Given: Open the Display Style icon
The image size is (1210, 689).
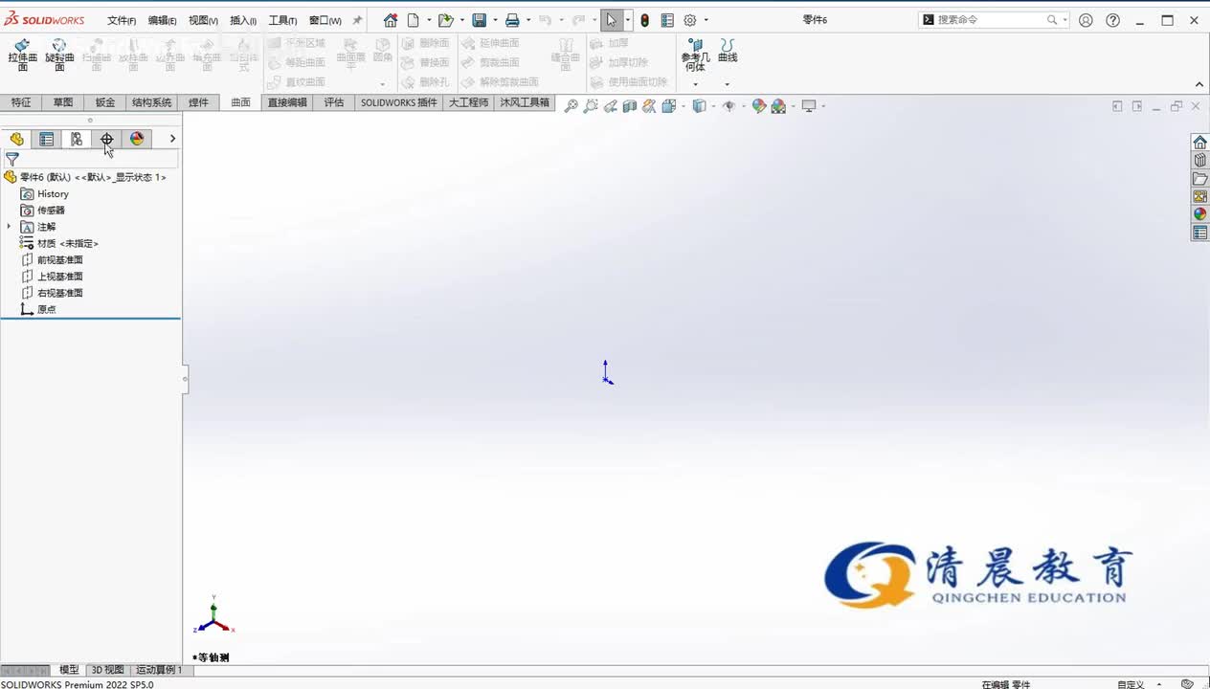Looking at the screenshot, I should 699,106.
